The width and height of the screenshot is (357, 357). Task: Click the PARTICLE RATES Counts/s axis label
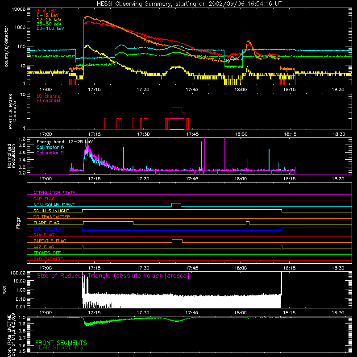click(x=12, y=112)
